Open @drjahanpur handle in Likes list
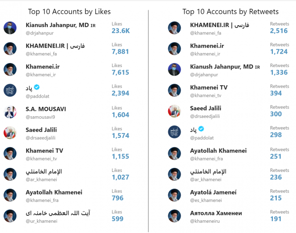This screenshot has width=296, height=233. coord(39,33)
